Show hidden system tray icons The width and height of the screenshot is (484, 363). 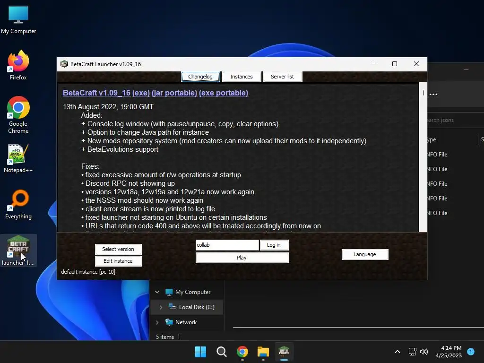(x=398, y=352)
